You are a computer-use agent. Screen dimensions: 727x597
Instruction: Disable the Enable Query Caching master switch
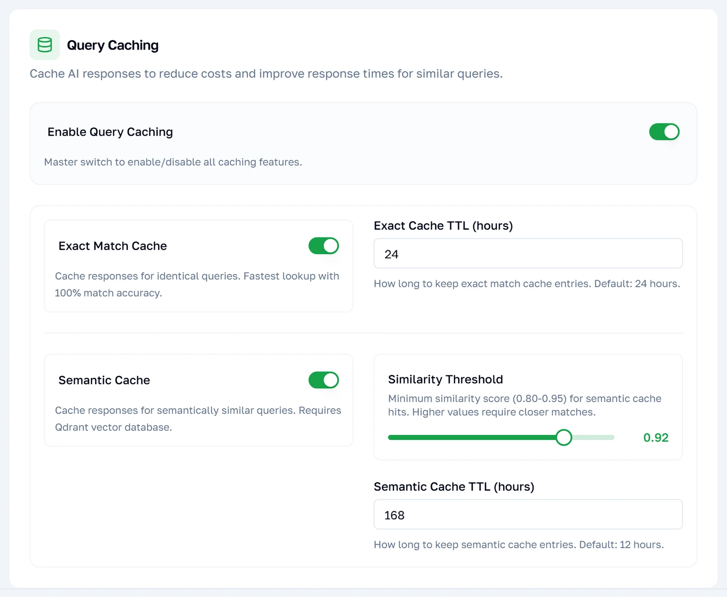coord(664,132)
